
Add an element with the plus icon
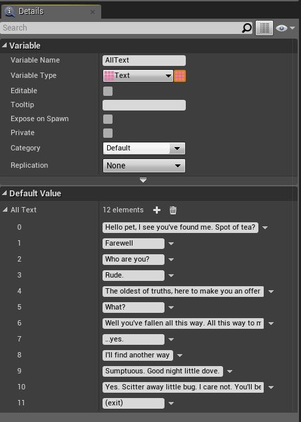pos(156,210)
